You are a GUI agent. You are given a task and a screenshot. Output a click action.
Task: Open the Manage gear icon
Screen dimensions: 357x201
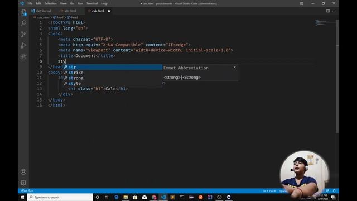[23, 183]
